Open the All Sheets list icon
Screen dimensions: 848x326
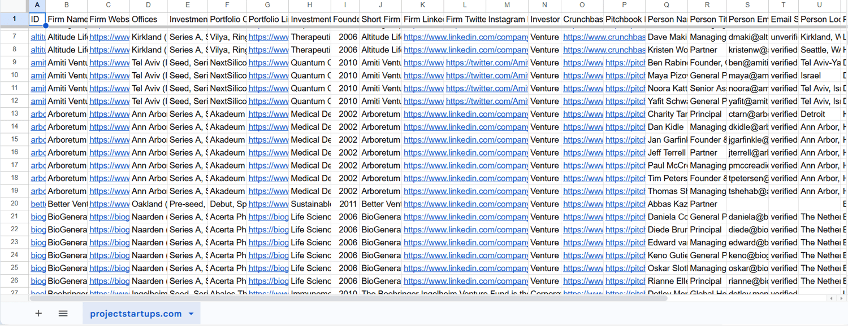(x=63, y=314)
